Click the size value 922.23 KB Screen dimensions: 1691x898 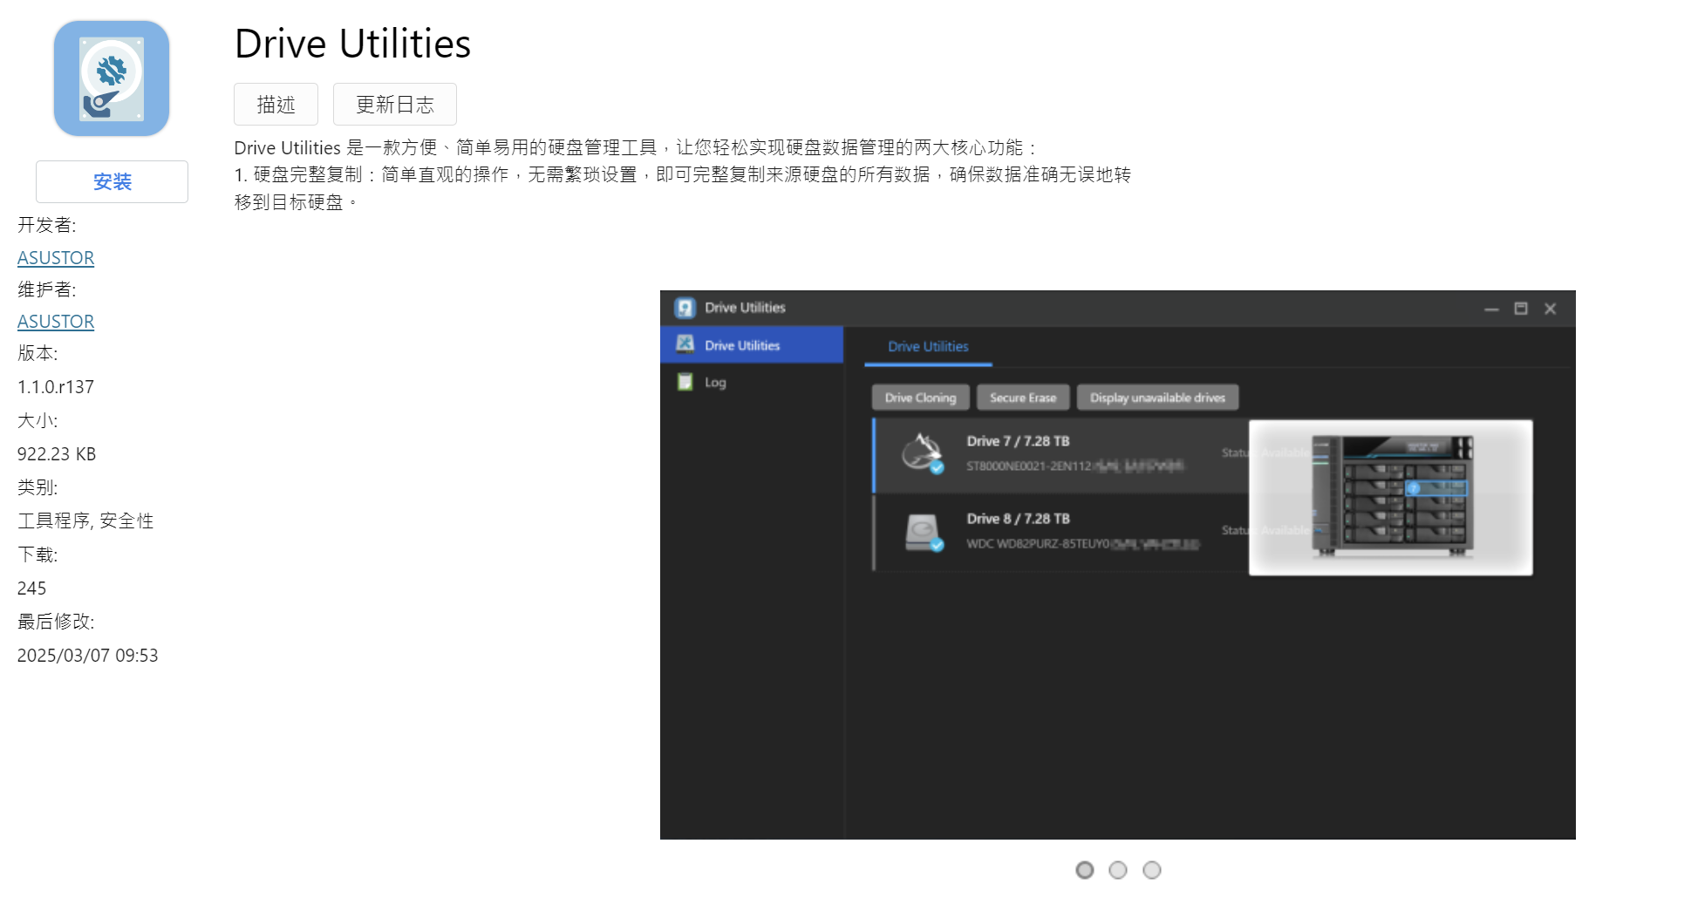[57, 454]
